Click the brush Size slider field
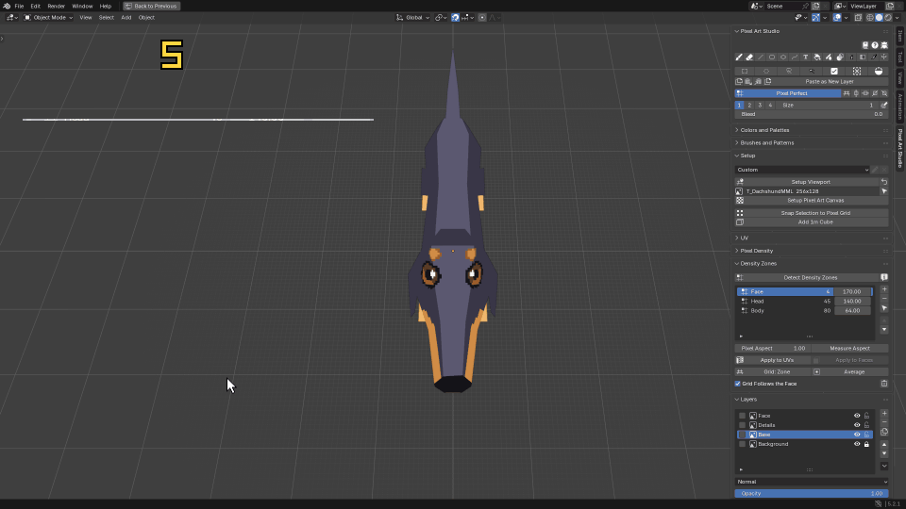The height and width of the screenshot is (509, 906). pyautogui.click(x=828, y=105)
